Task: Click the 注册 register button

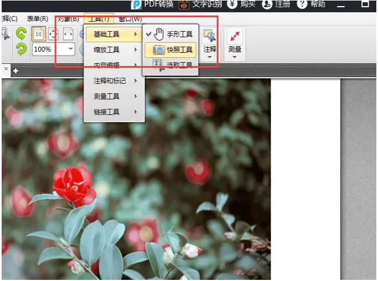Action: (x=276, y=4)
